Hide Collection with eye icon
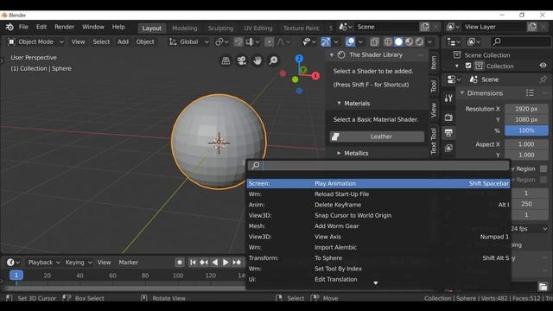Screen dimensions: 553x311 pyautogui.click(x=543, y=66)
